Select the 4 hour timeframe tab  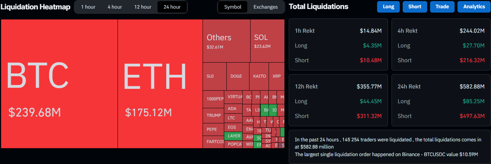115,7
